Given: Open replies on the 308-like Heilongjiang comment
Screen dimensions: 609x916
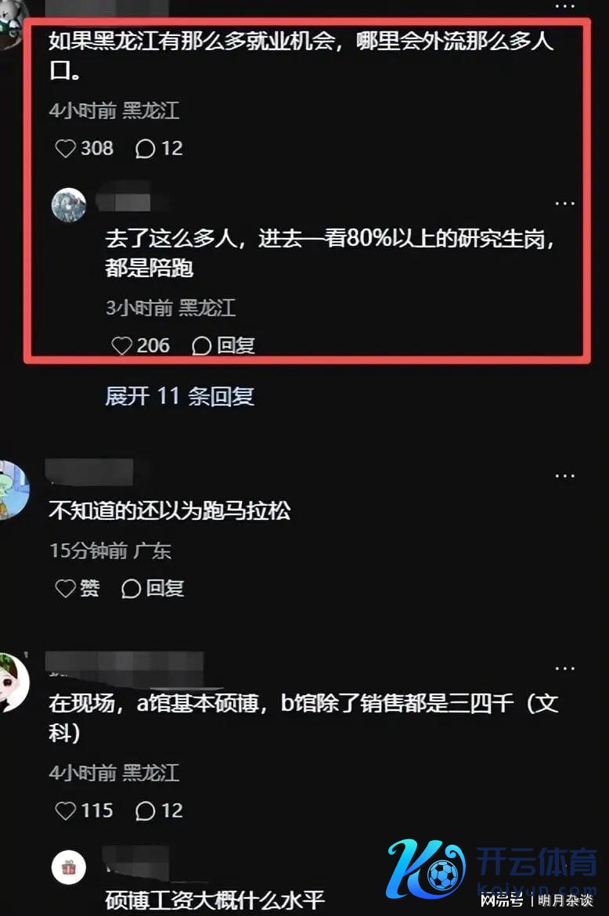Looking at the screenshot, I should 159,149.
